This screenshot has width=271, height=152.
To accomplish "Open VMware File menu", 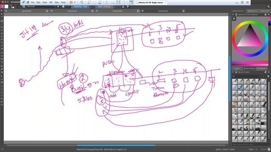I will click(33, 3).
